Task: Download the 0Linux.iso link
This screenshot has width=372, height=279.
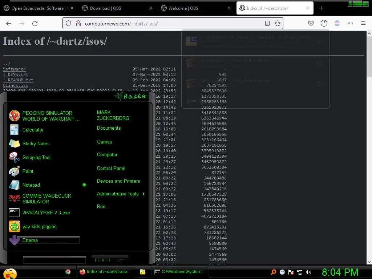Action: coord(16,85)
